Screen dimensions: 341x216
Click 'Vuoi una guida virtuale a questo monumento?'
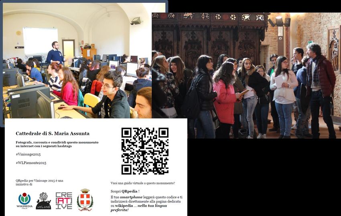[x=143, y=183]
